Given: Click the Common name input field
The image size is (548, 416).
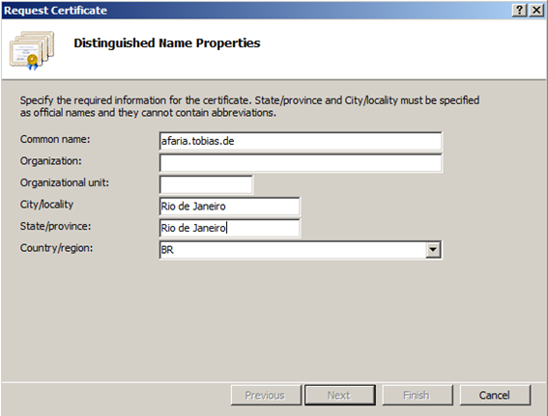Looking at the screenshot, I should pos(301,141).
